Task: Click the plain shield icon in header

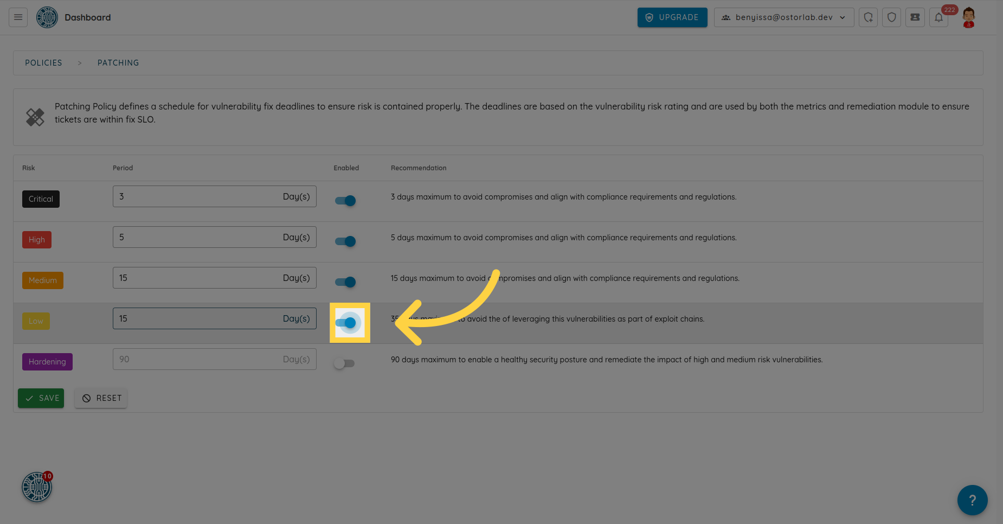Action: click(891, 17)
